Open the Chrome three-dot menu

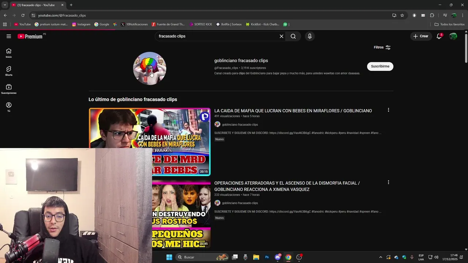coord(463,15)
